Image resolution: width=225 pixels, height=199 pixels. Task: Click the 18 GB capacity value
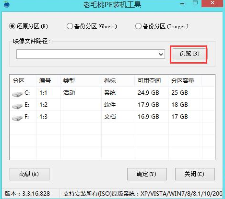pyautogui.click(x=179, y=105)
